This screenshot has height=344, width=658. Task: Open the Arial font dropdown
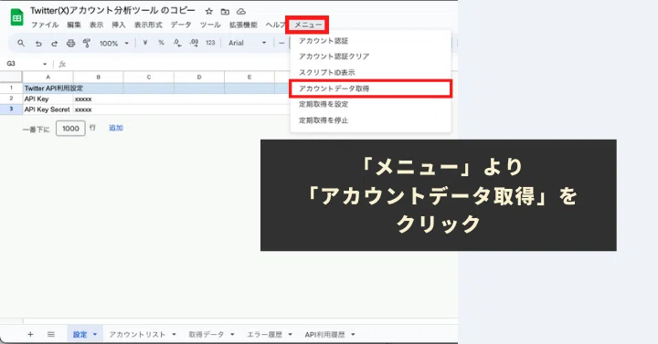point(247,43)
